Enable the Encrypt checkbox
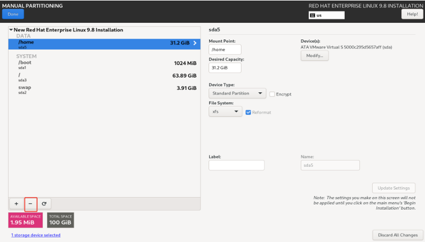Screen dimensions: 425x242 point(272,94)
